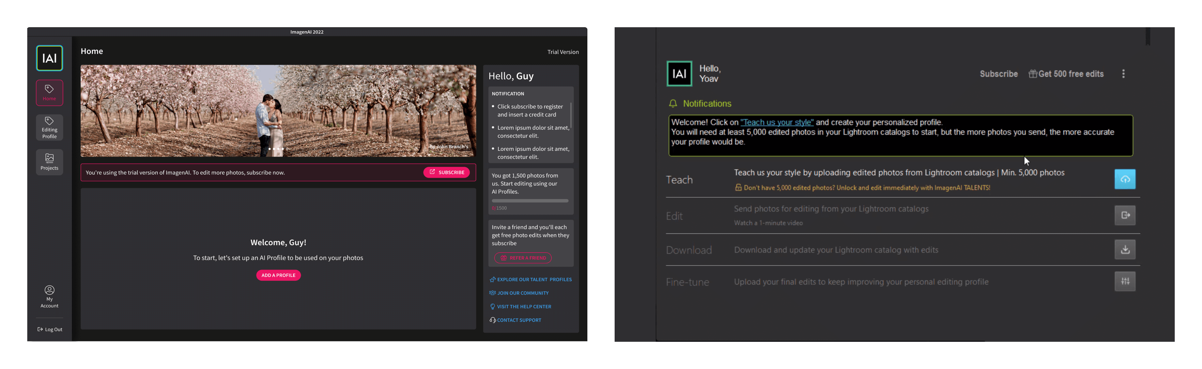Click the 'Click subscribe to register' notification
The image size is (1202, 369).
coord(529,111)
